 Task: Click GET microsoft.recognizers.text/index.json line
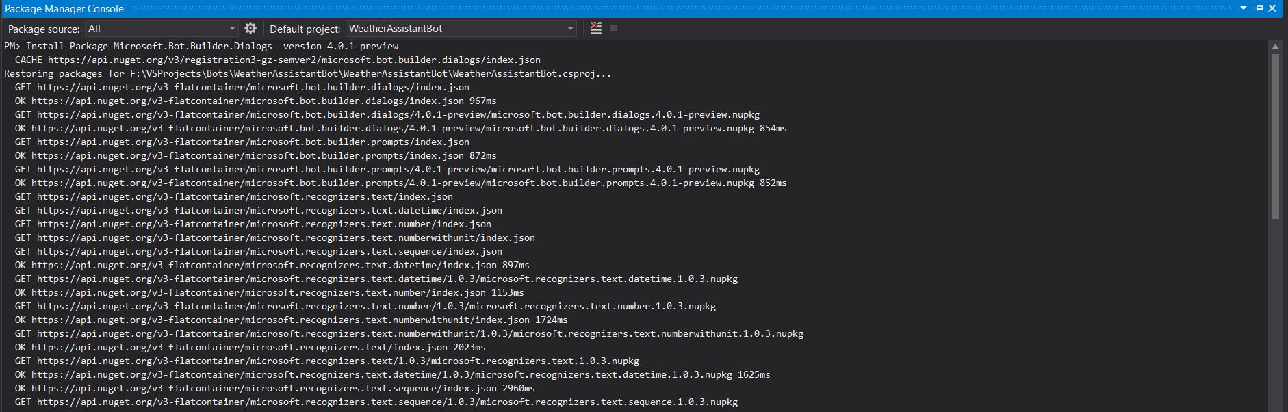point(234,196)
